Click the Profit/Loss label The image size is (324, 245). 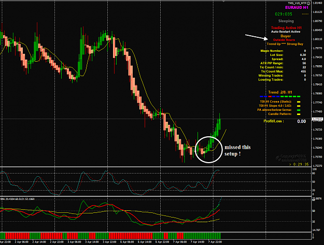point(274,121)
